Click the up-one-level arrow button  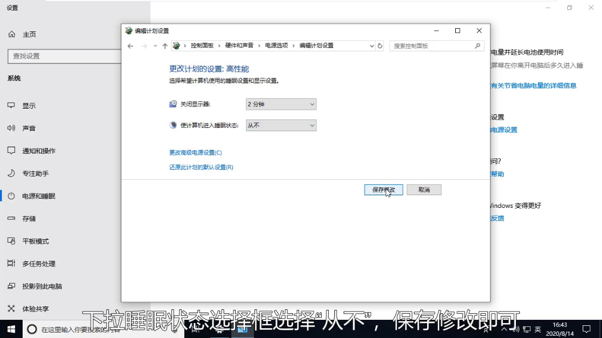click(x=165, y=46)
